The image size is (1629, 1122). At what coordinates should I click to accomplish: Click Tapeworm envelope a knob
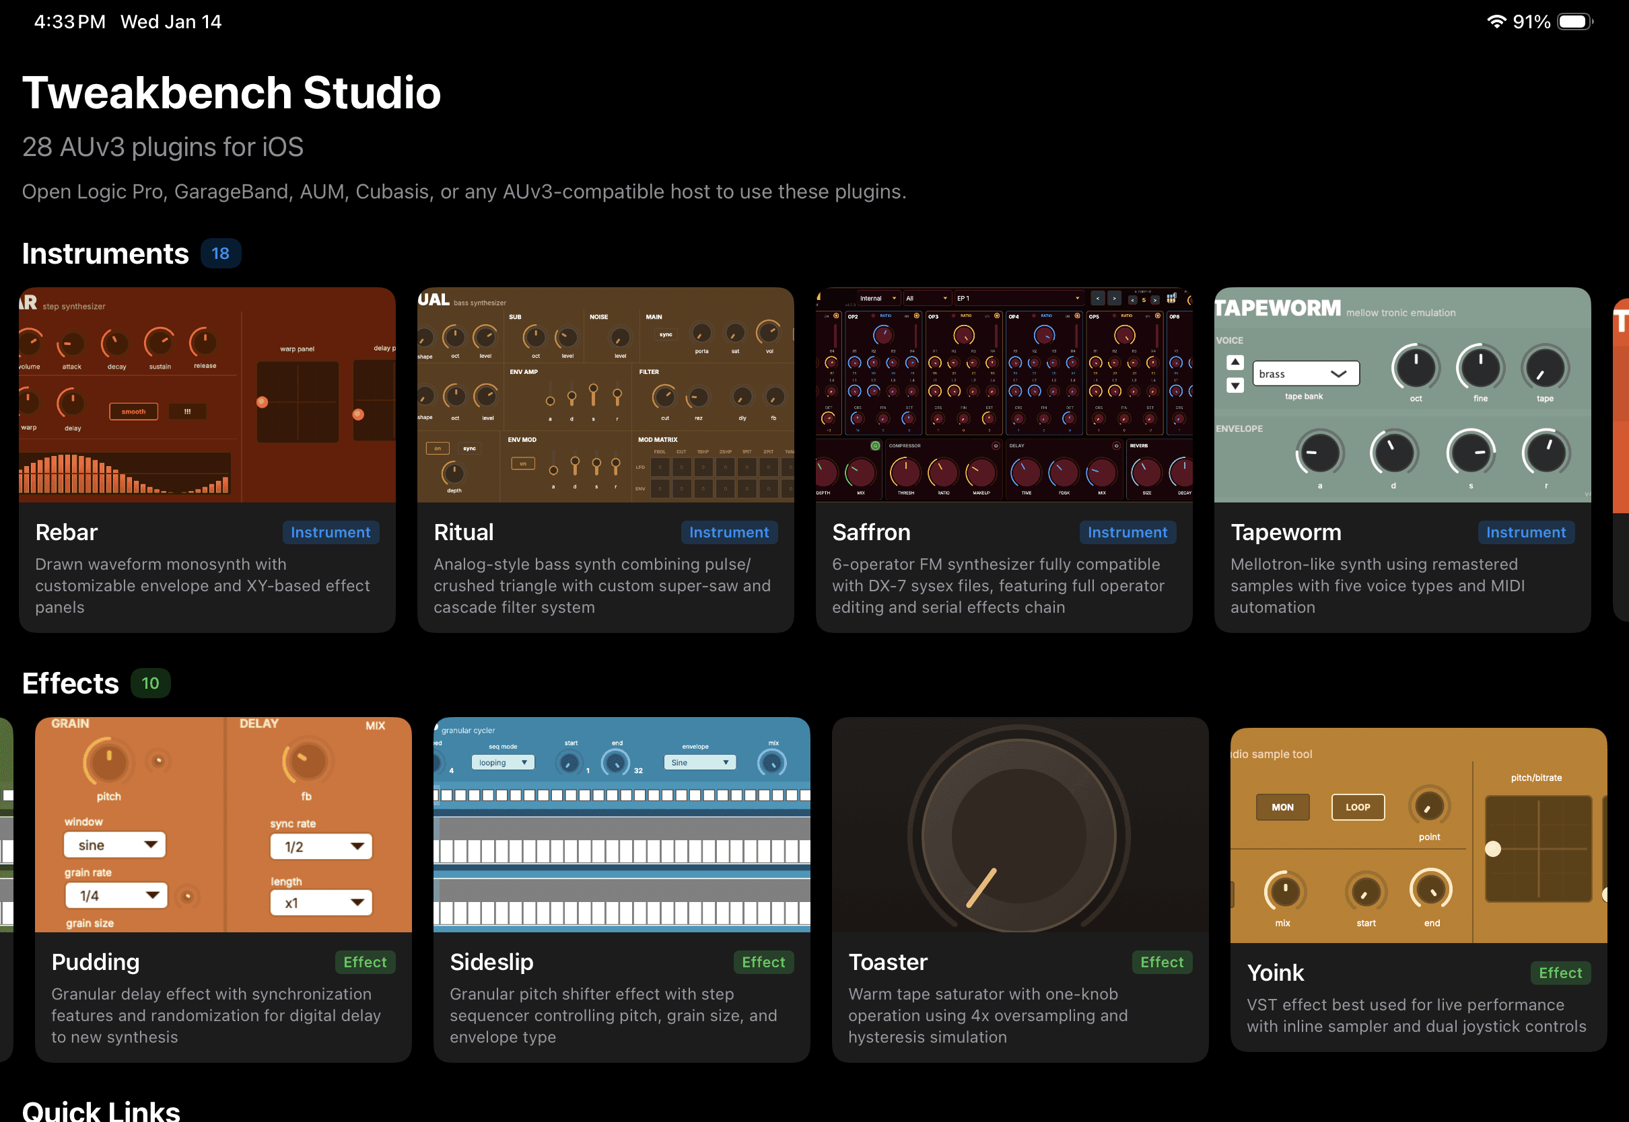tap(1319, 453)
